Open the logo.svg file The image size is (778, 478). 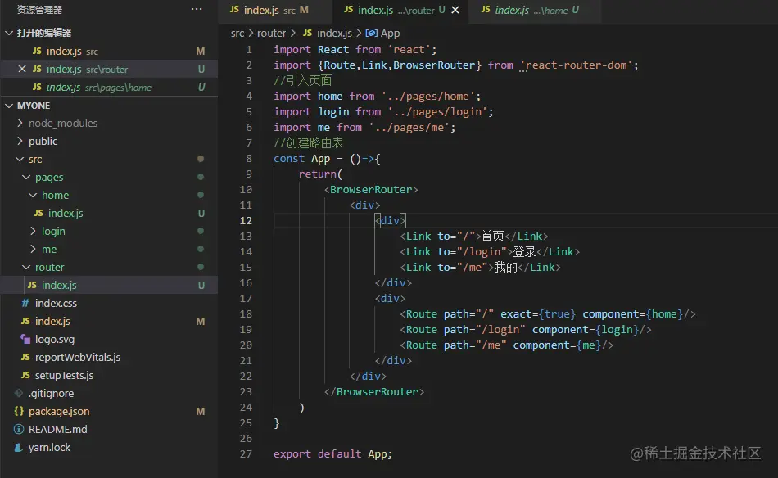109,339
